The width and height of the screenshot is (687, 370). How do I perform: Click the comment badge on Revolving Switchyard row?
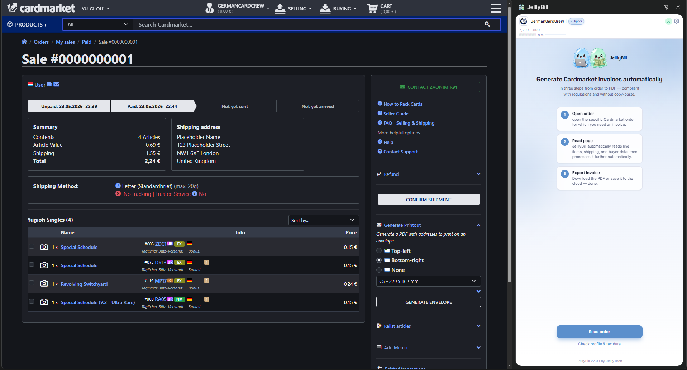[207, 280]
